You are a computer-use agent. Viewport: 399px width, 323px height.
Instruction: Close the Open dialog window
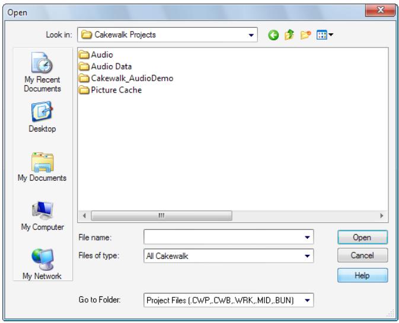pyautogui.click(x=380, y=10)
